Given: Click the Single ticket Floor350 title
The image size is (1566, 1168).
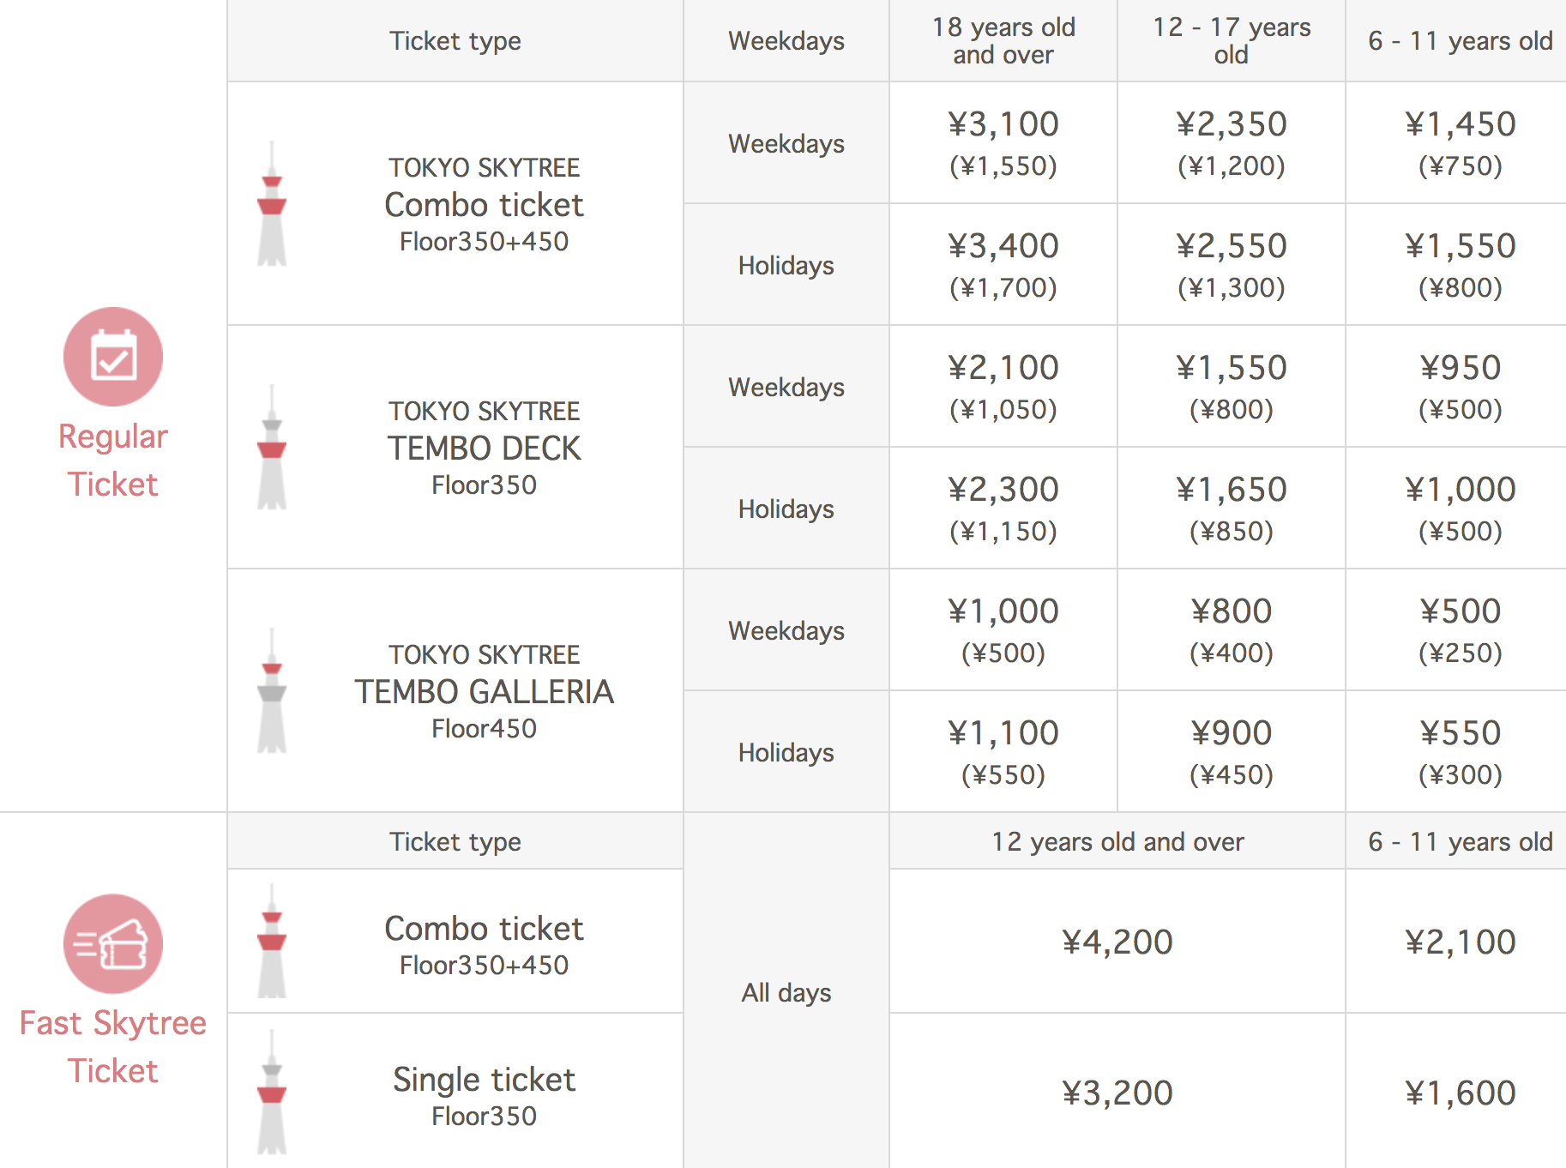Looking at the screenshot, I should tap(484, 1081).
